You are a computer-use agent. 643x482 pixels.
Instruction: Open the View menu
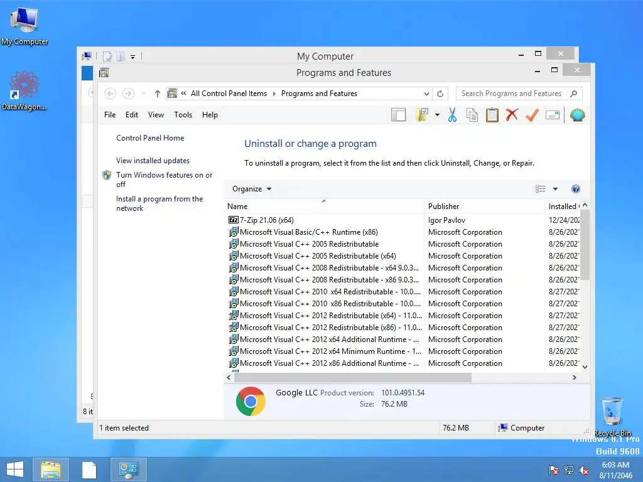click(x=156, y=115)
